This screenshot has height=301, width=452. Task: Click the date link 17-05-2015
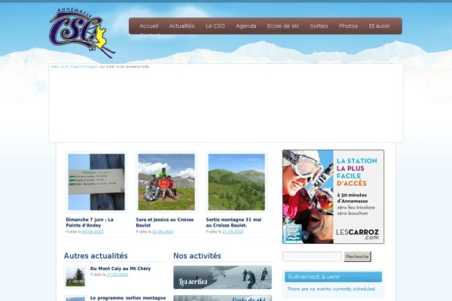[117, 275]
